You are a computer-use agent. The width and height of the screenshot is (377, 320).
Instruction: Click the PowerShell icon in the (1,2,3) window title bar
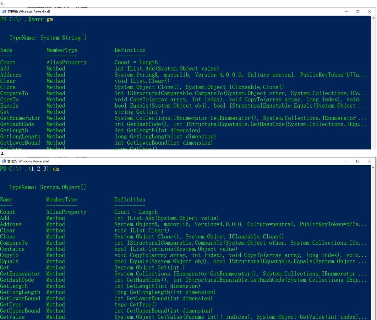coord(4,161)
